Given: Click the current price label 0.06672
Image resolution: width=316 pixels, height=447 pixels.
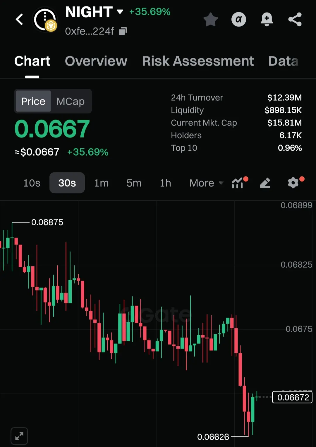Looking at the screenshot, I should (x=292, y=397).
